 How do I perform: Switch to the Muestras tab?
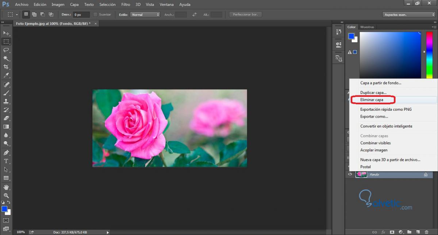pyautogui.click(x=367, y=27)
